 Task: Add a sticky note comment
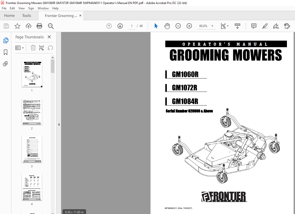click(254, 26)
